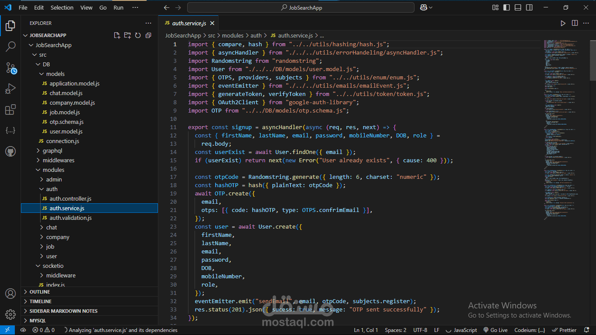
Task: Open the Source Control view
Action: (10, 68)
